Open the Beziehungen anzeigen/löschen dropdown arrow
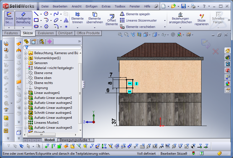The height and width of the screenshot is (158, 233). click(180, 27)
